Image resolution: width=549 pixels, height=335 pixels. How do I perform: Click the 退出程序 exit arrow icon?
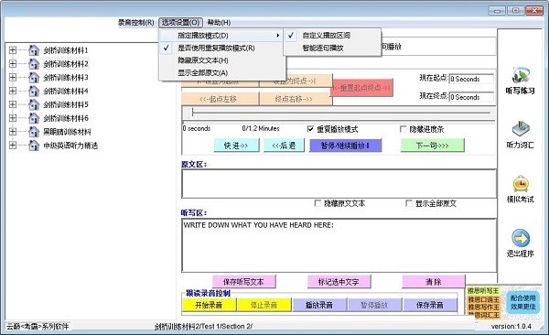(x=521, y=238)
